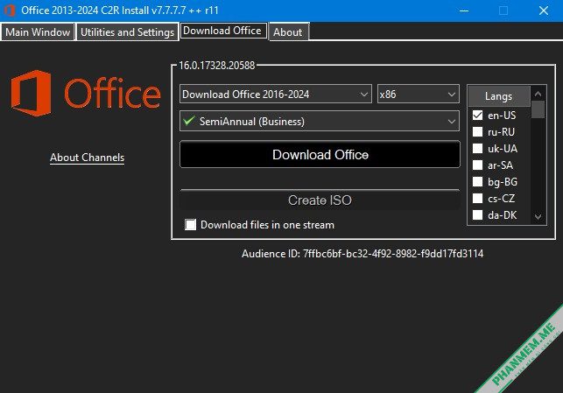Viewport: 563px width, 393px height.
Task: Check the uk-UA language checkbox
Action: (477, 148)
